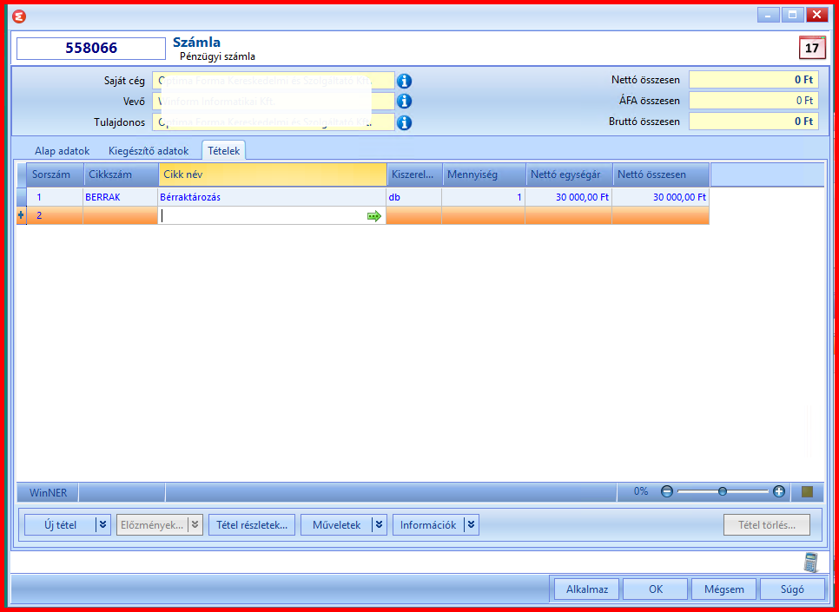Click the zoom out minus icon
Image resolution: width=839 pixels, height=612 pixels.
click(x=667, y=491)
